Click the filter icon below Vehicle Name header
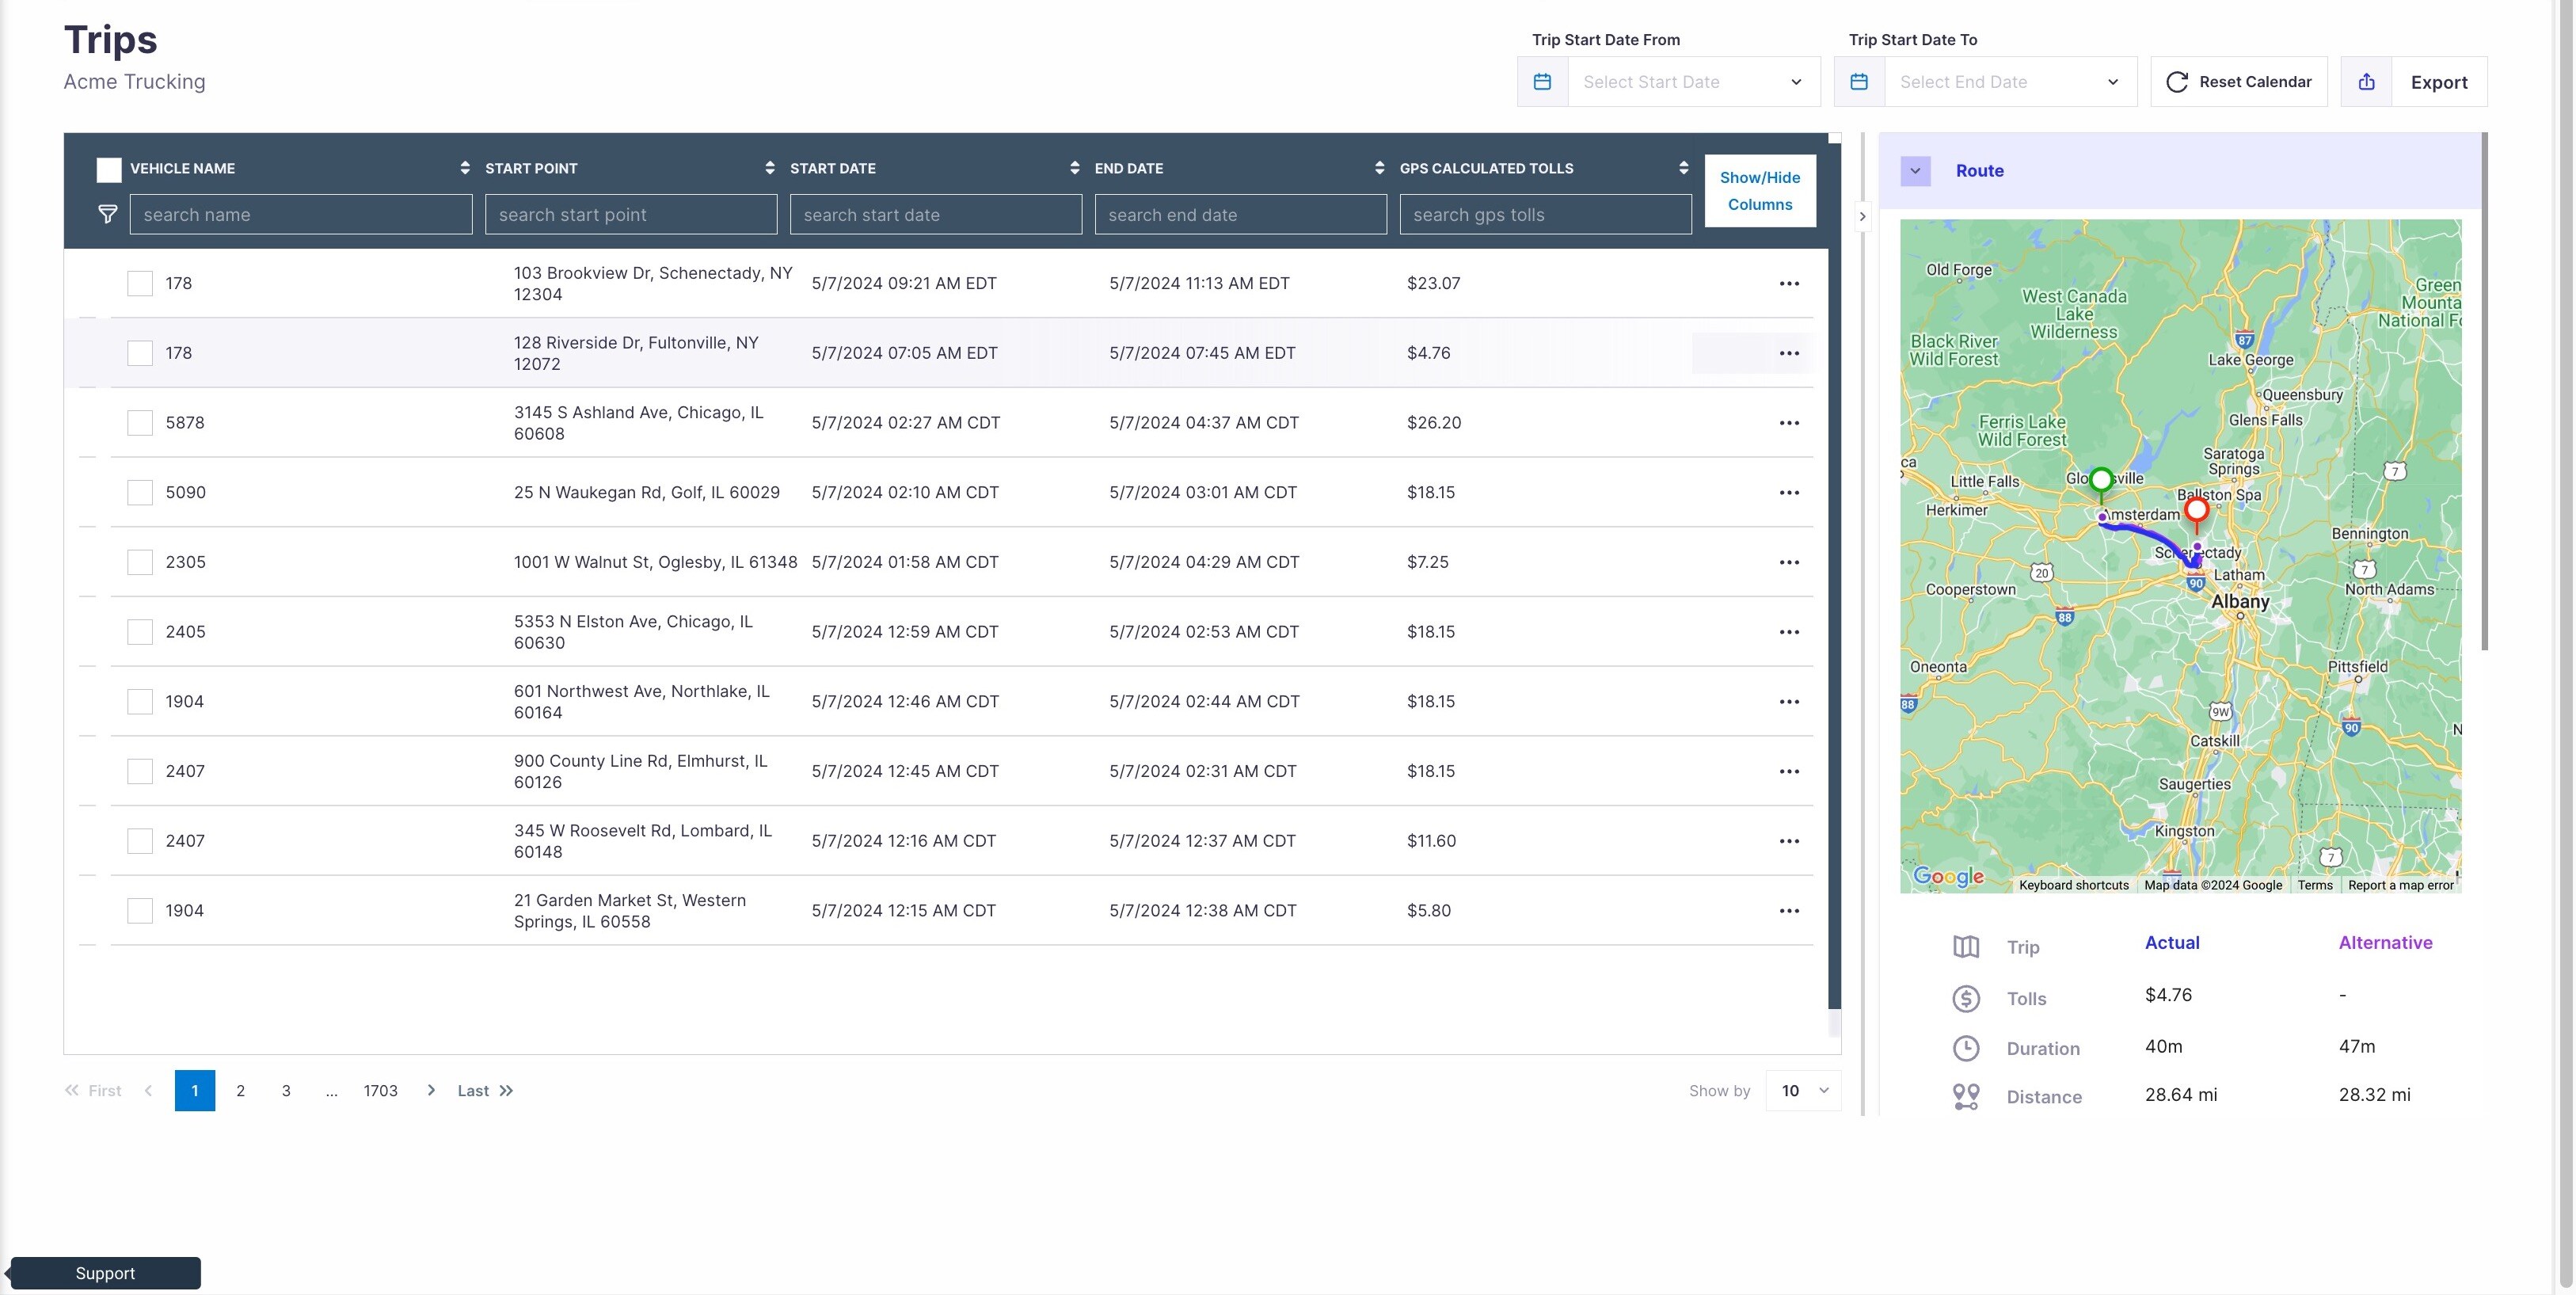The height and width of the screenshot is (1295, 2576). tap(107, 213)
